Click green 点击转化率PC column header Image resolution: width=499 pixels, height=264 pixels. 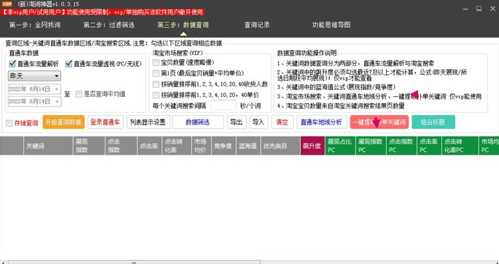(x=460, y=146)
